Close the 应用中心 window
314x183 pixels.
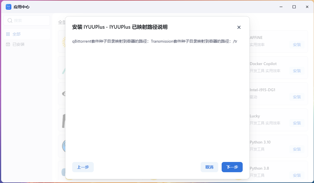(307, 7)
